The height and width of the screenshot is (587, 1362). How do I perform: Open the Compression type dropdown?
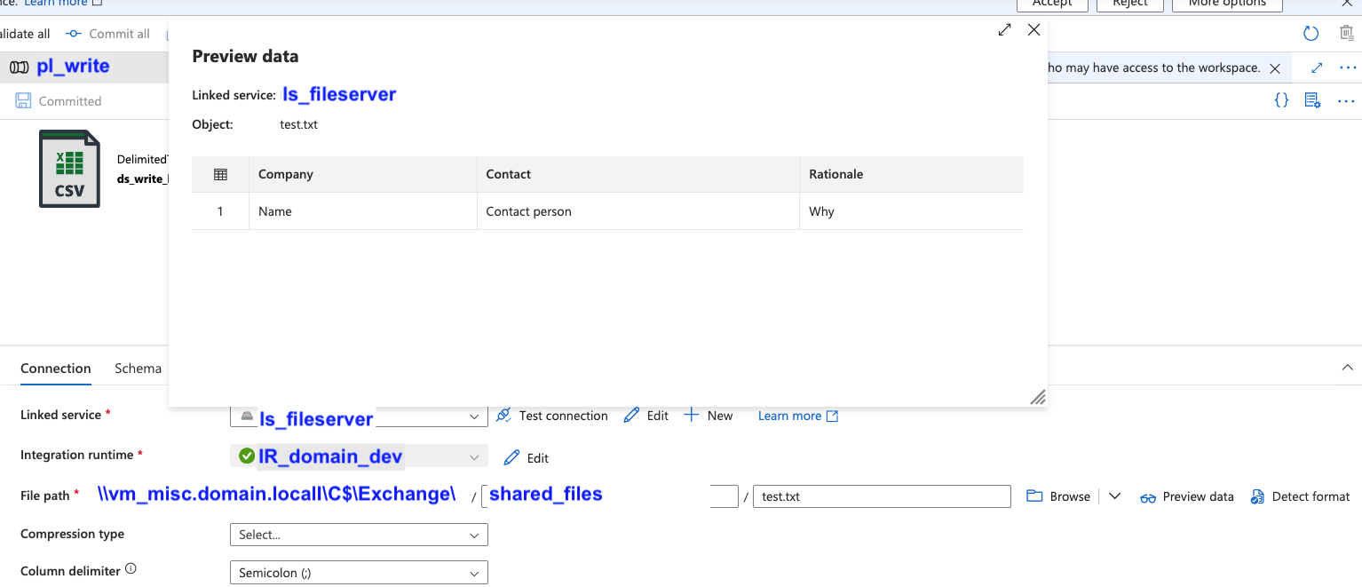pos(359,535)
